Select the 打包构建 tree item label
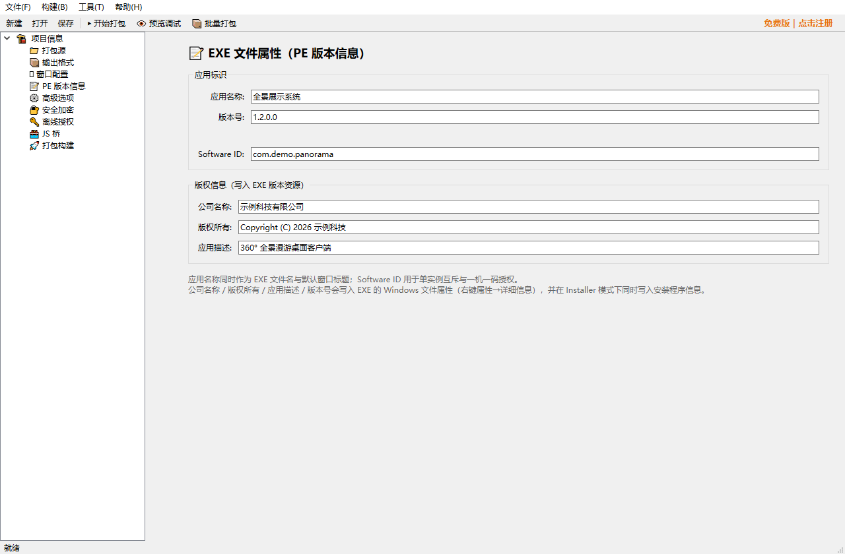845x554 pixels. coord(58,145)
